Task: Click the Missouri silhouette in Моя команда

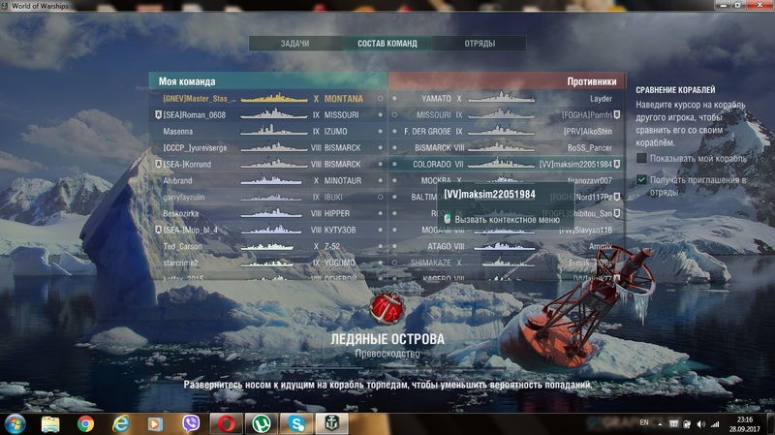Action: (274, 114)
